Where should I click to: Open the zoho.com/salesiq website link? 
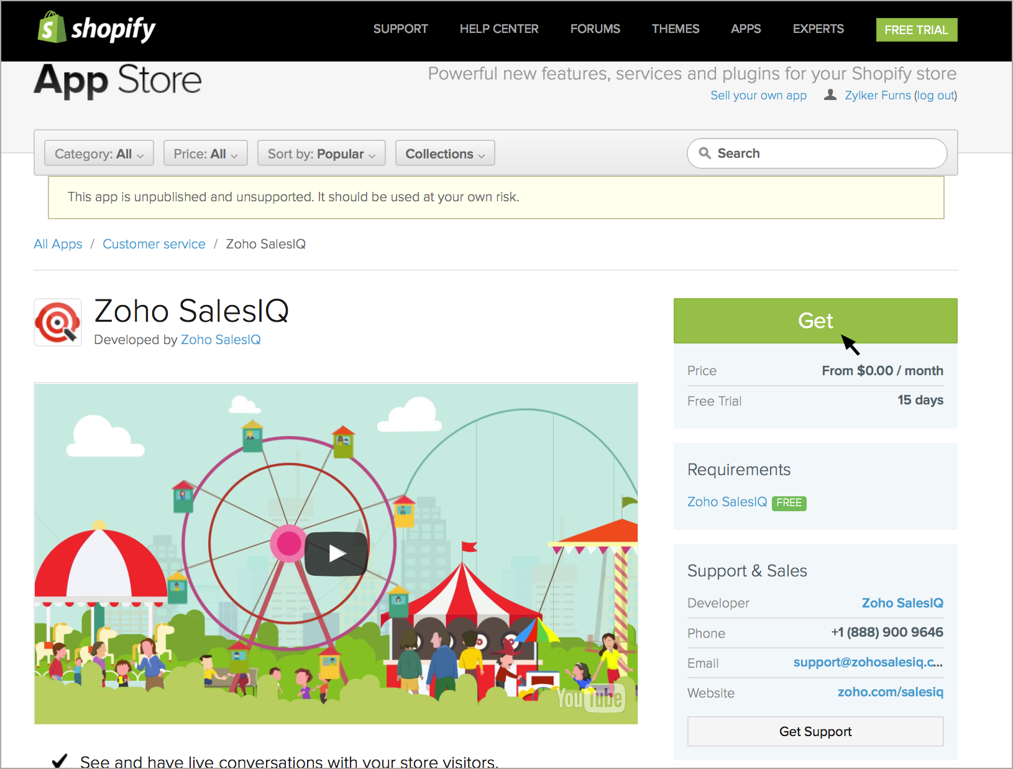coord(891,692)
